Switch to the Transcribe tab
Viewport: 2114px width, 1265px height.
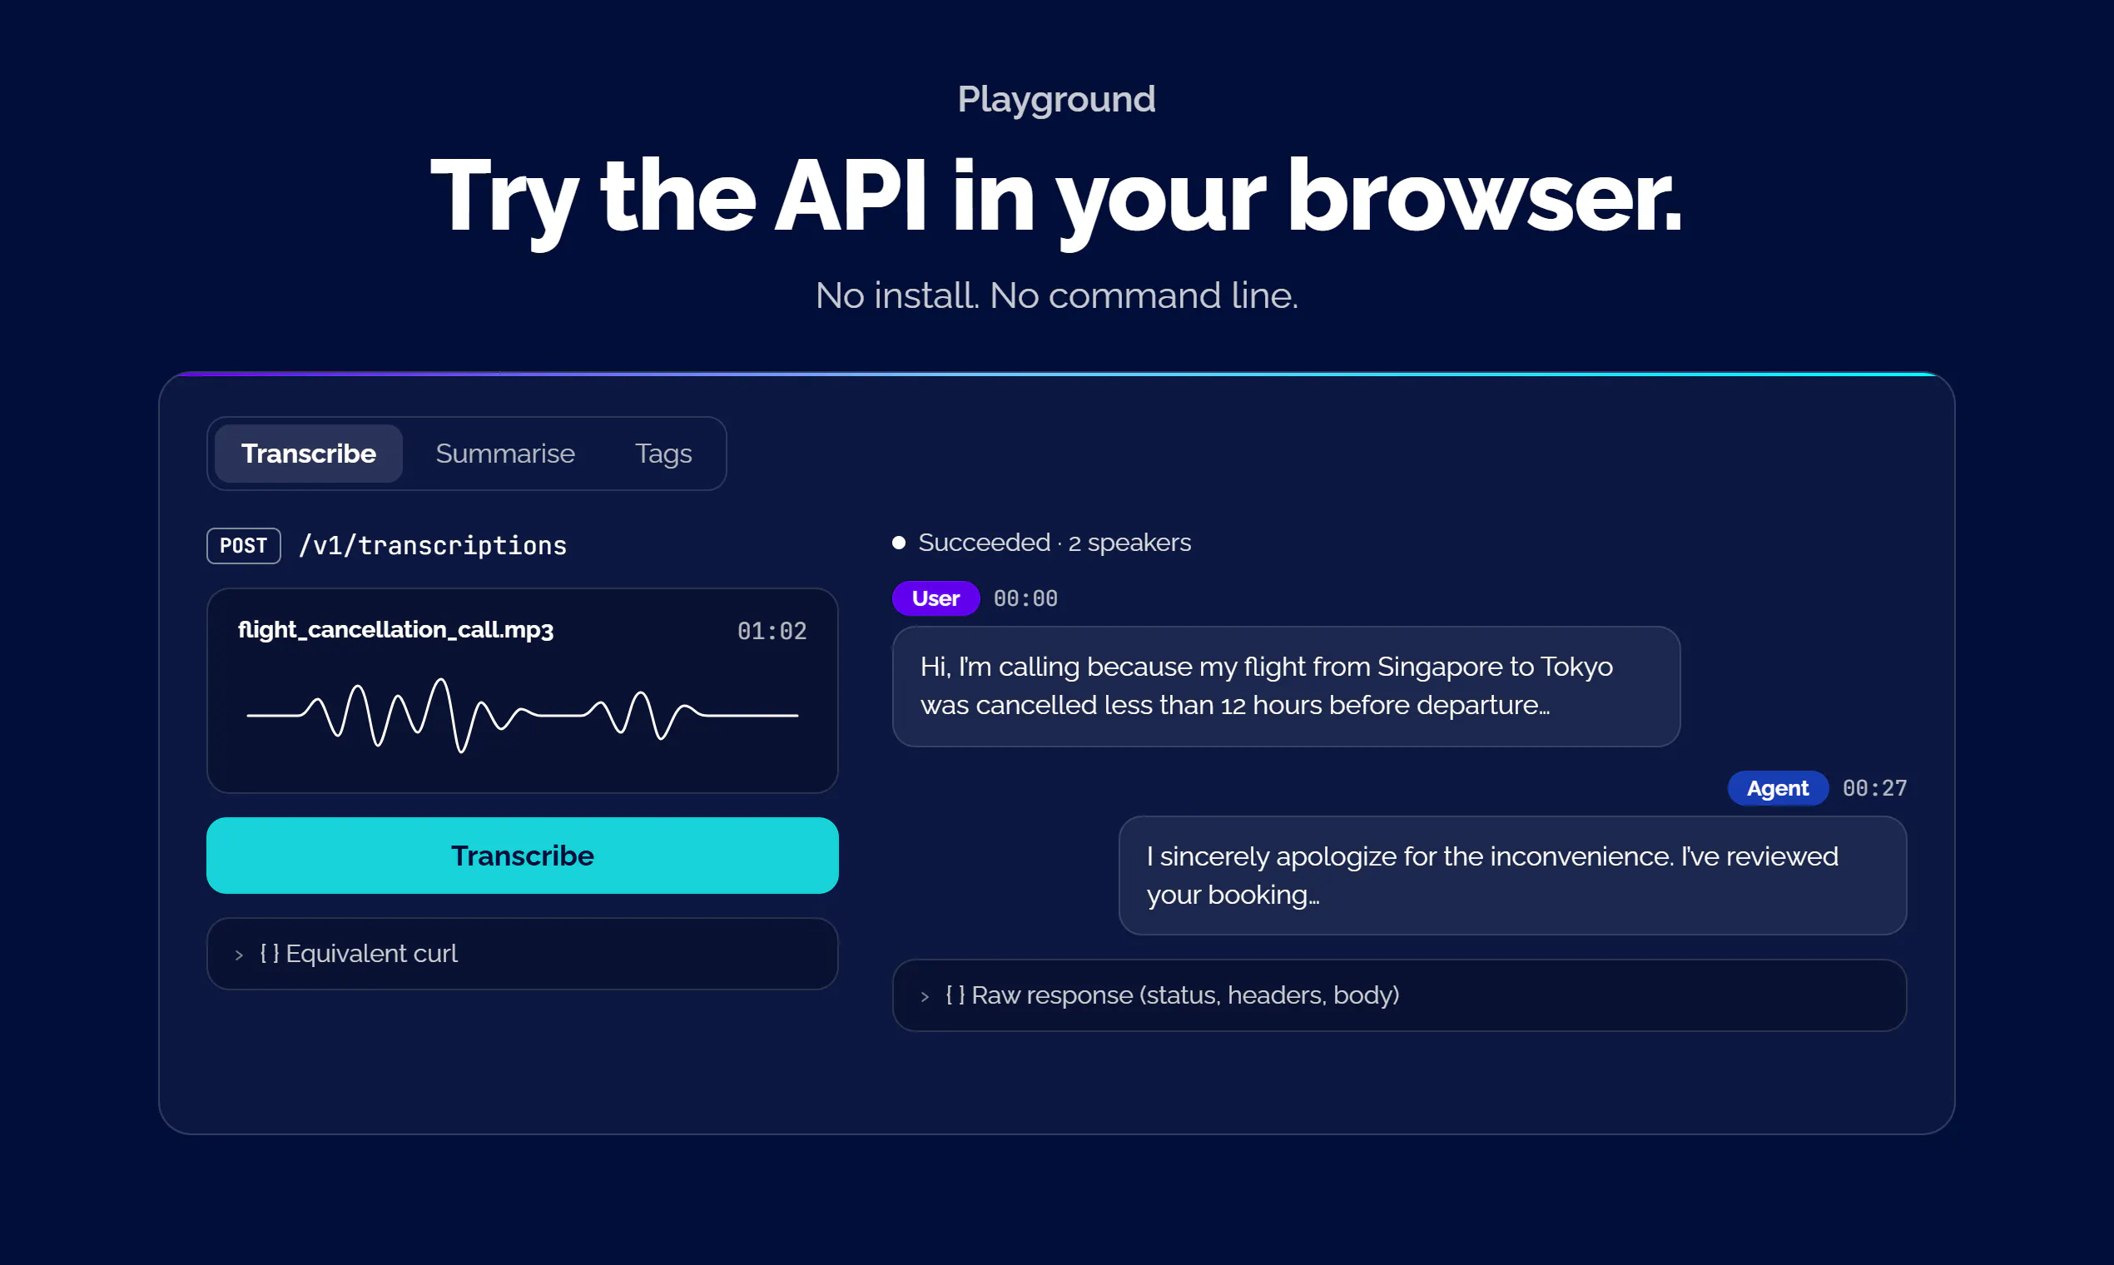308,454
